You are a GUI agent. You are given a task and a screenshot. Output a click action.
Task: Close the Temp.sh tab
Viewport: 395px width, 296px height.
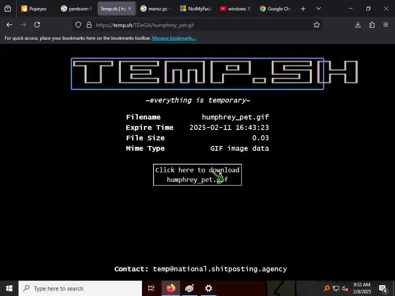click(130, 8)
